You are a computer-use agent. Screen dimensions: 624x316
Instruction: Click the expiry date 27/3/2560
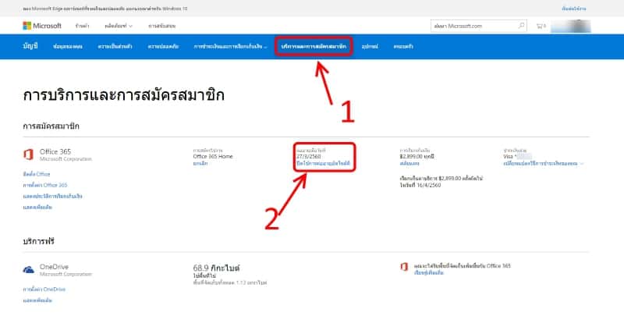[x=308, y=157]
